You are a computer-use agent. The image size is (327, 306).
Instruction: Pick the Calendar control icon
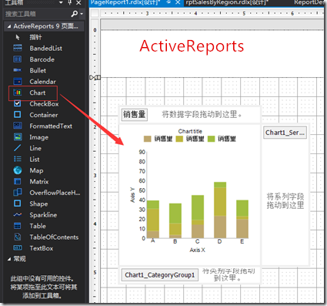tap(18, 82)
